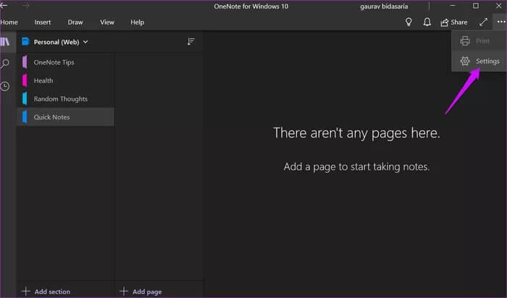The width and height of the screenshot is (507, 298).
Task: Open search with magnifier icon in sidebar
Action: (5, 63)
